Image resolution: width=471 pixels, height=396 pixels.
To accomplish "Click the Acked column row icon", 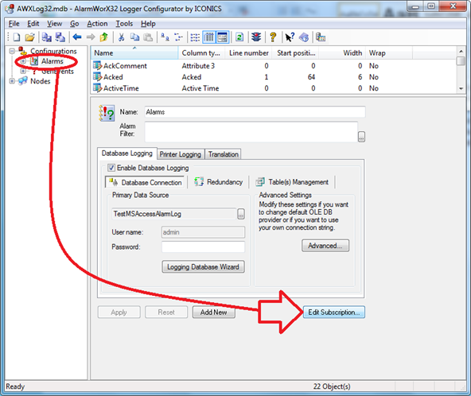I will point(97,77).
